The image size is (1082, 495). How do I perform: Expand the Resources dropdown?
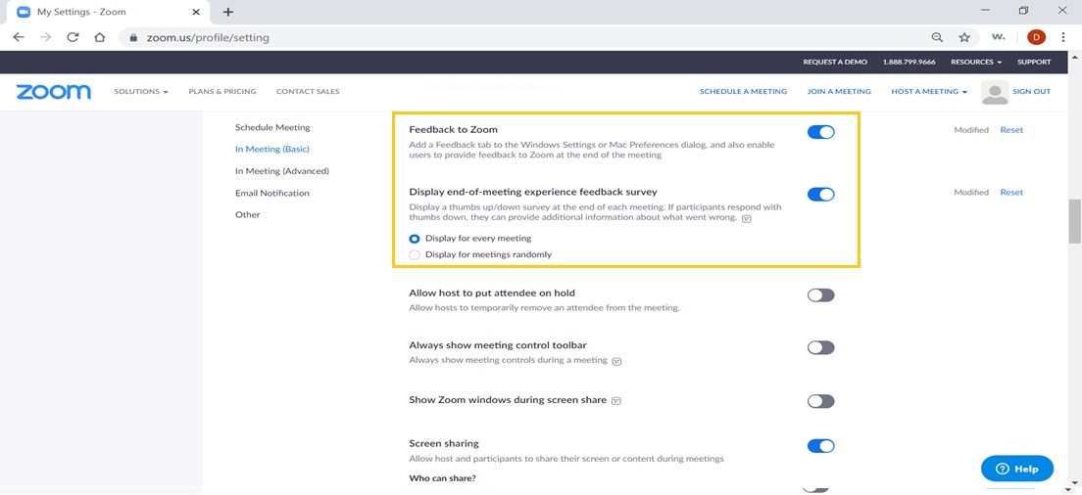[x=975, y=62]
